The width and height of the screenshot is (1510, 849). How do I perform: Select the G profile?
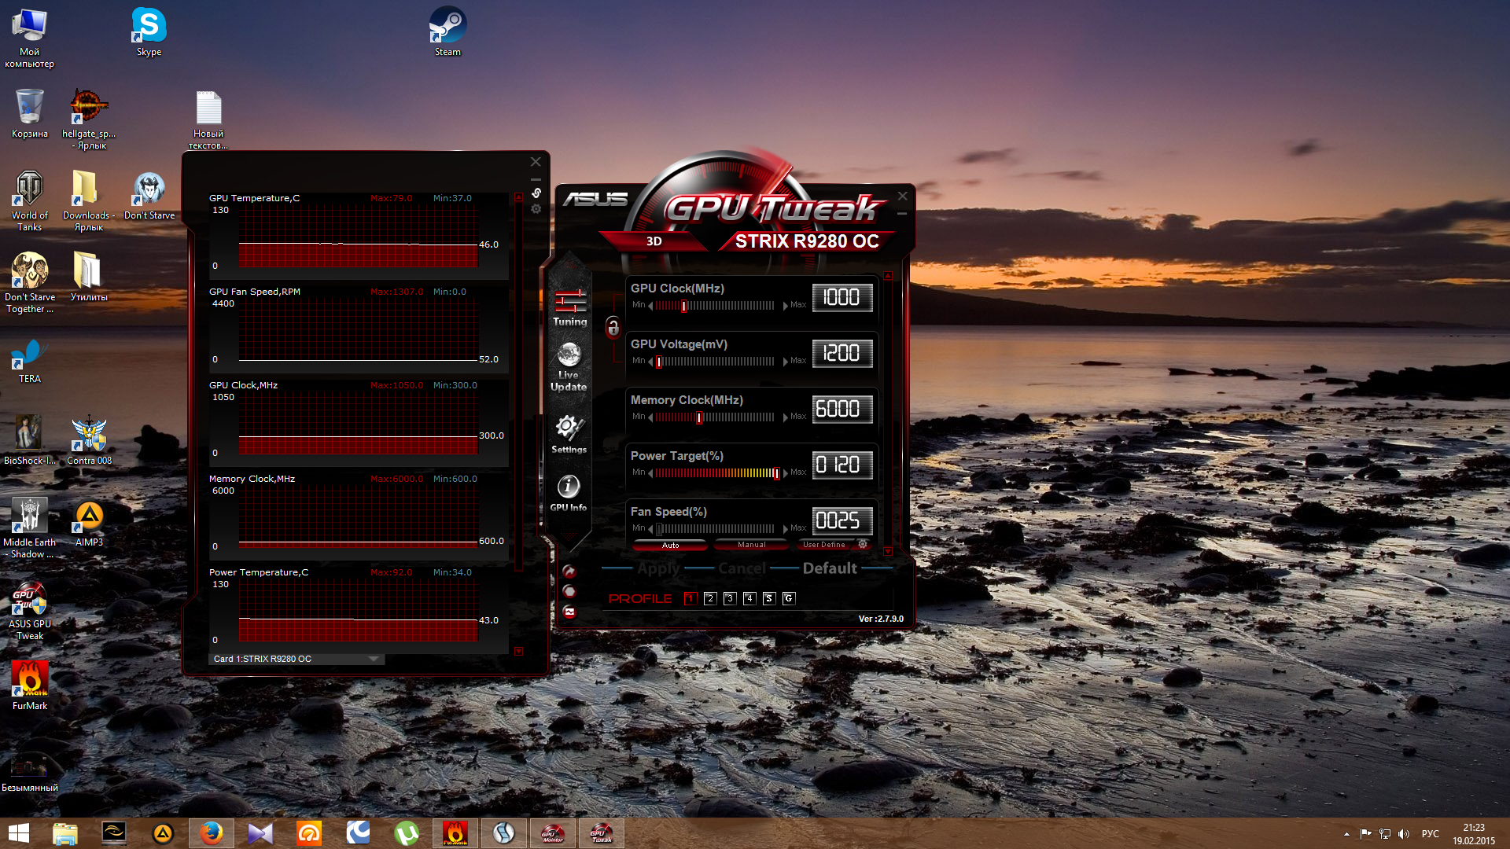(788, 598)
